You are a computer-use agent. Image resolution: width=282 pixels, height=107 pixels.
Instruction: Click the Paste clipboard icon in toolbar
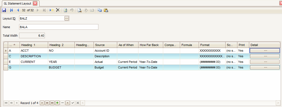[x=106, y=10]
